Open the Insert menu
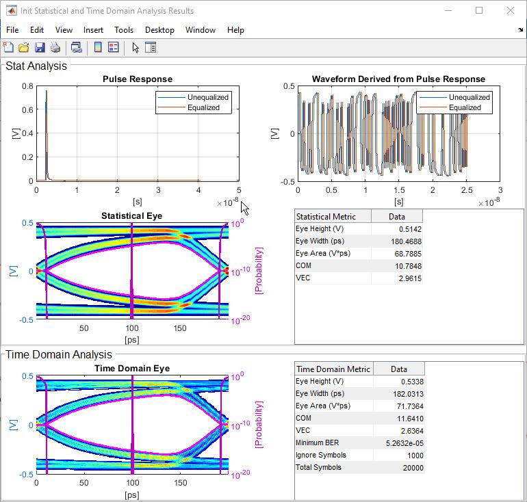This screenshot has height=502, width=527. (x=93, y=30)
